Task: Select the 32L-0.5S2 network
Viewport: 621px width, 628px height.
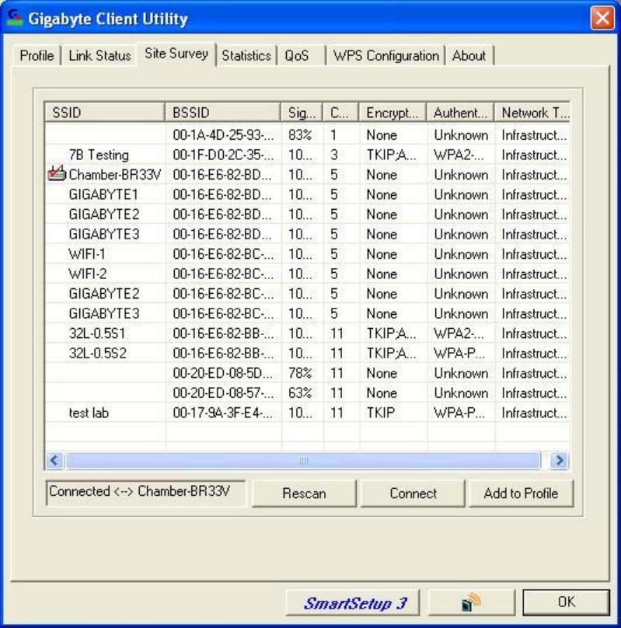Action: tap(97, 353)
